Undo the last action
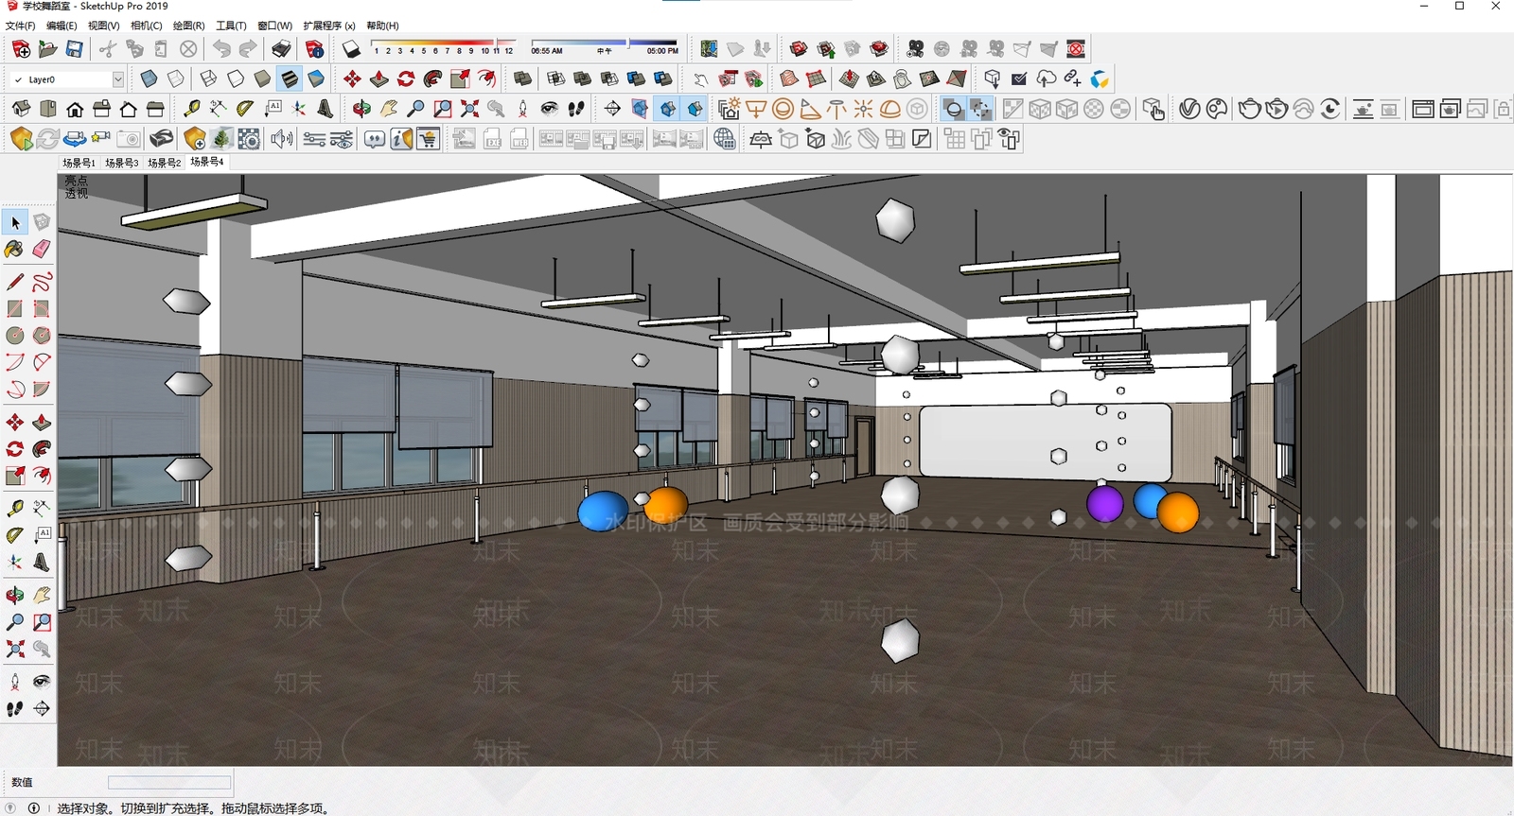 coord(221,49)
